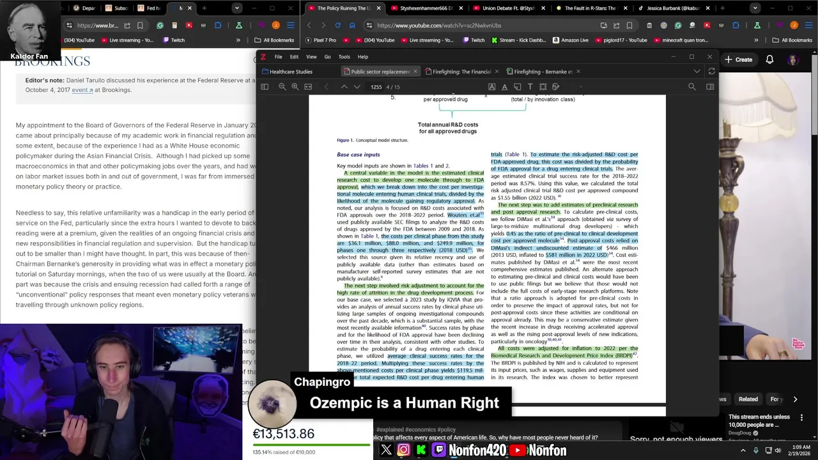Screen dimensions: 818x460
Task: Fit PDF page to width in Zotero
Action: pyautogui.click(x=308, y=87)
